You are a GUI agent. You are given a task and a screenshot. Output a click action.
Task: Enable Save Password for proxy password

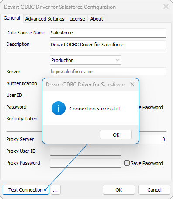[x=127, y=163]
